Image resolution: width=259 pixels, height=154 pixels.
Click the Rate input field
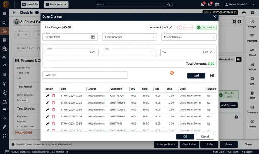click(71, 52)
